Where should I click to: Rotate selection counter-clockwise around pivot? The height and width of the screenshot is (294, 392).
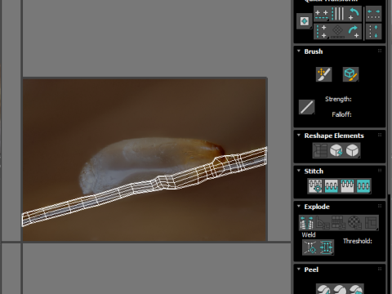[x=354, y=14]
